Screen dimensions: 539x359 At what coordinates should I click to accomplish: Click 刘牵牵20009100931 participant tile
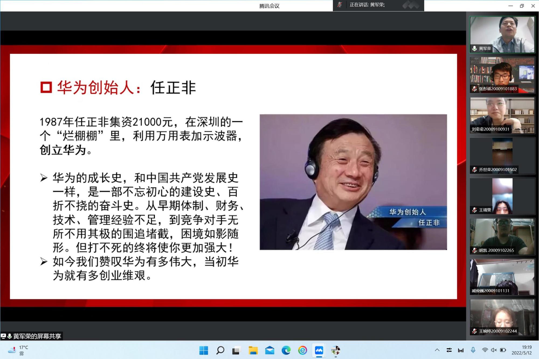point(502,115)
